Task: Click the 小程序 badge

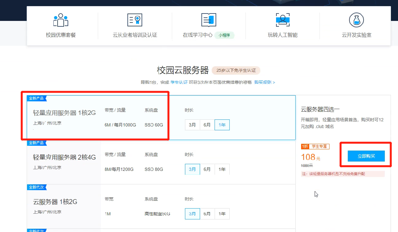Action: 225,35
